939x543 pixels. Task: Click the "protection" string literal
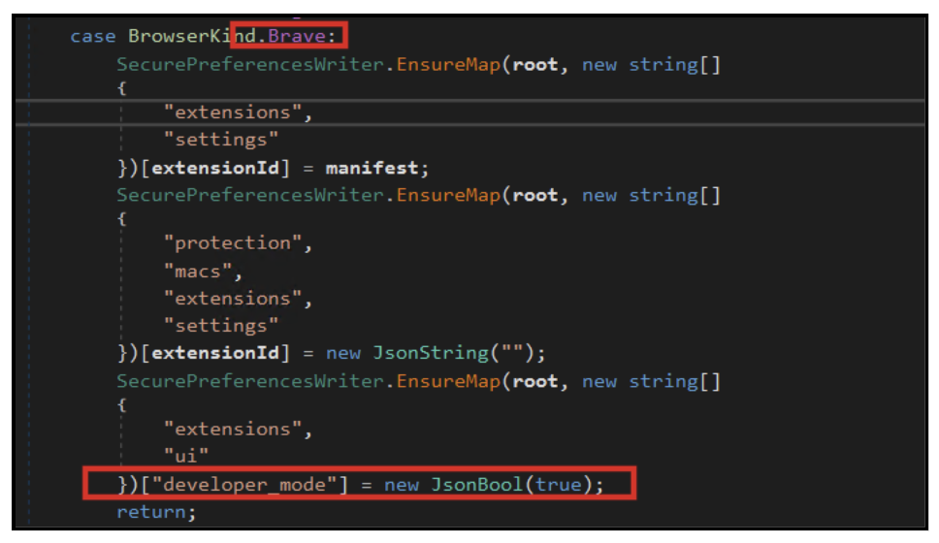(233, 243)
